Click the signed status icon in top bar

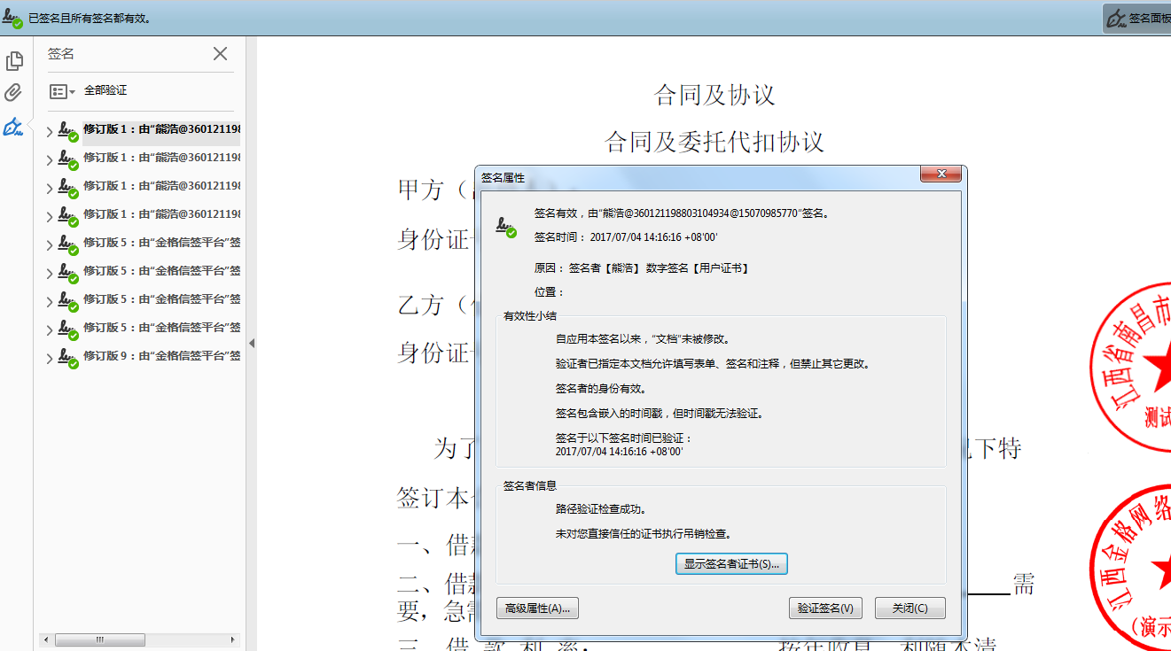pos(12,18)
